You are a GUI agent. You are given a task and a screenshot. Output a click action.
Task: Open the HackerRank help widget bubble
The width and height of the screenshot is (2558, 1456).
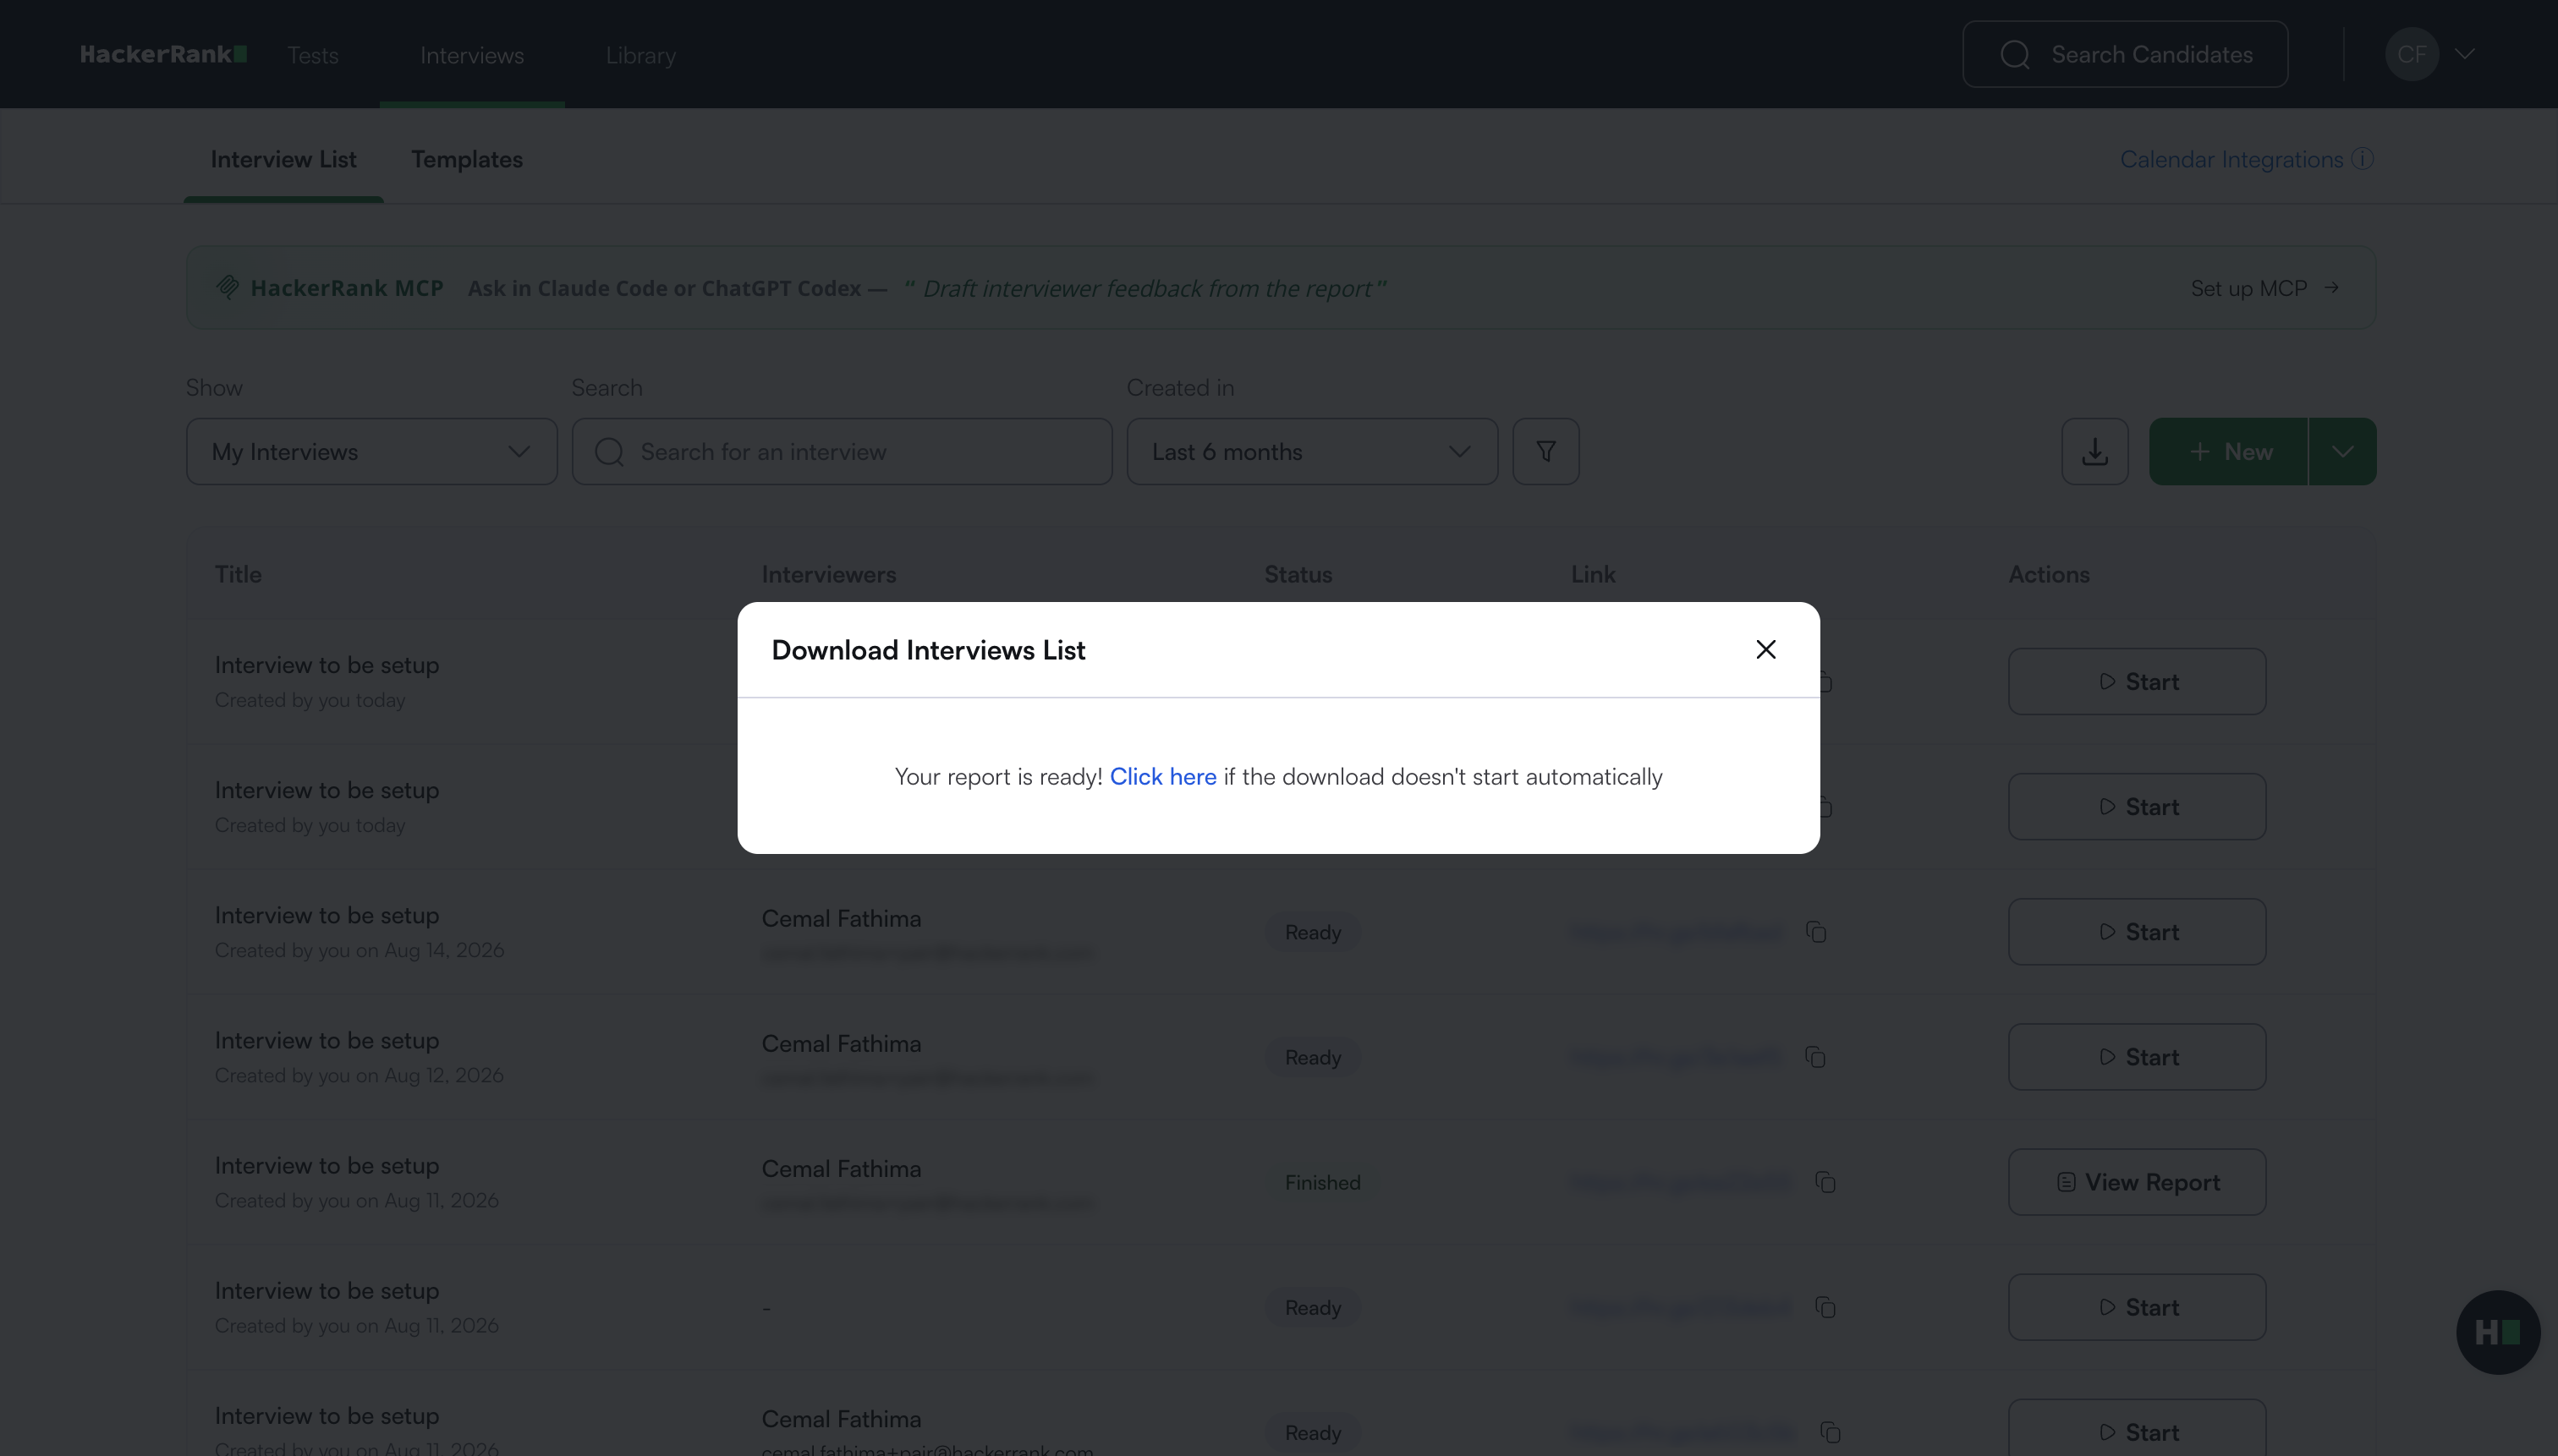(2498, 1332)
